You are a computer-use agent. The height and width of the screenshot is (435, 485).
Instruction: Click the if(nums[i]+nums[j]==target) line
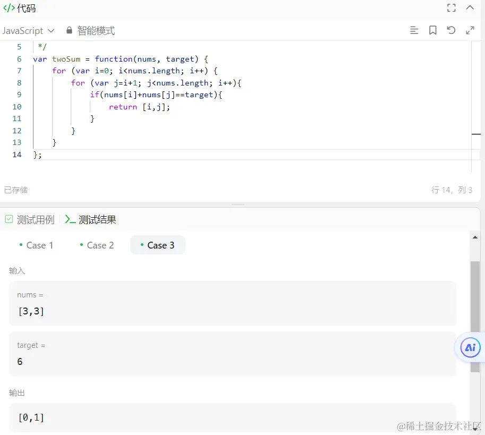click(156, 95)
